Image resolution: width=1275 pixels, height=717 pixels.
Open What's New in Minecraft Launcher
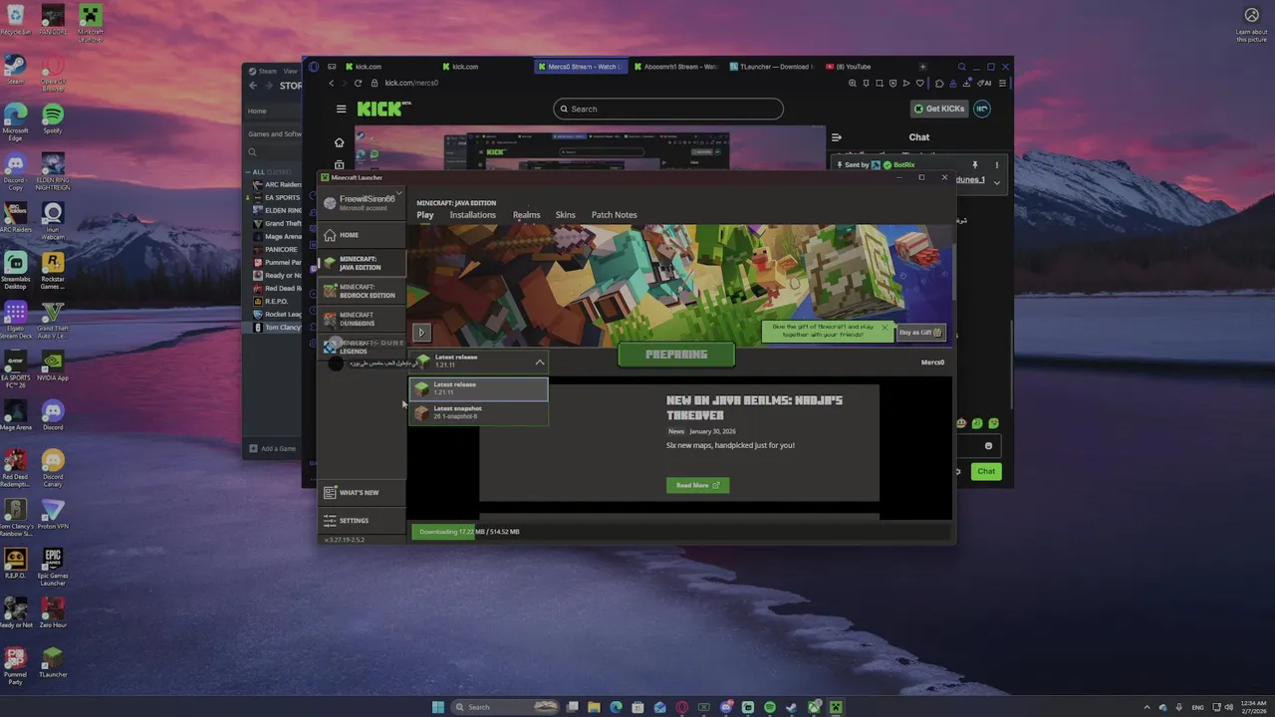361,492
